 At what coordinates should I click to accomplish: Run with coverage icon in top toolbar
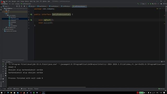[153, 4]
